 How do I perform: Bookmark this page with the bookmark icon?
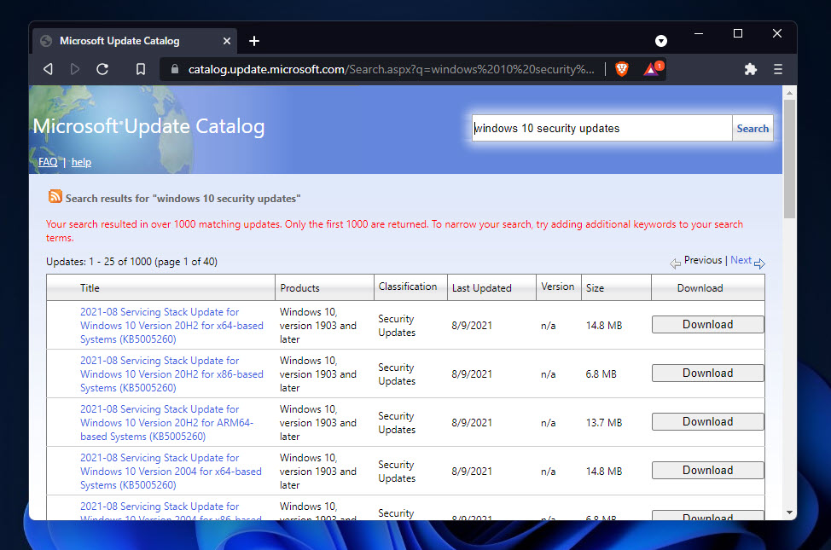pyautogui.click(x=141, y=69)
